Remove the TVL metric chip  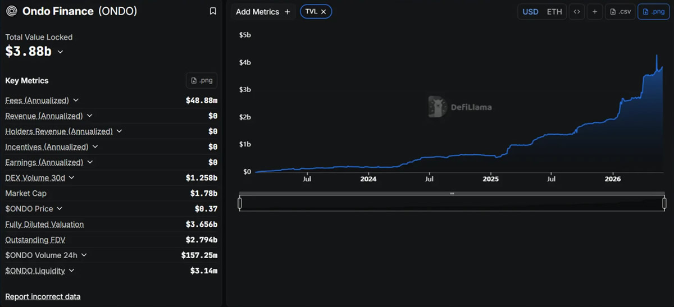tap(324, 12)
